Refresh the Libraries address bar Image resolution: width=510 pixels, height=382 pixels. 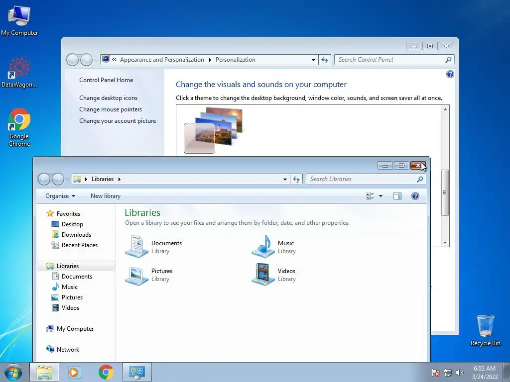296,179
